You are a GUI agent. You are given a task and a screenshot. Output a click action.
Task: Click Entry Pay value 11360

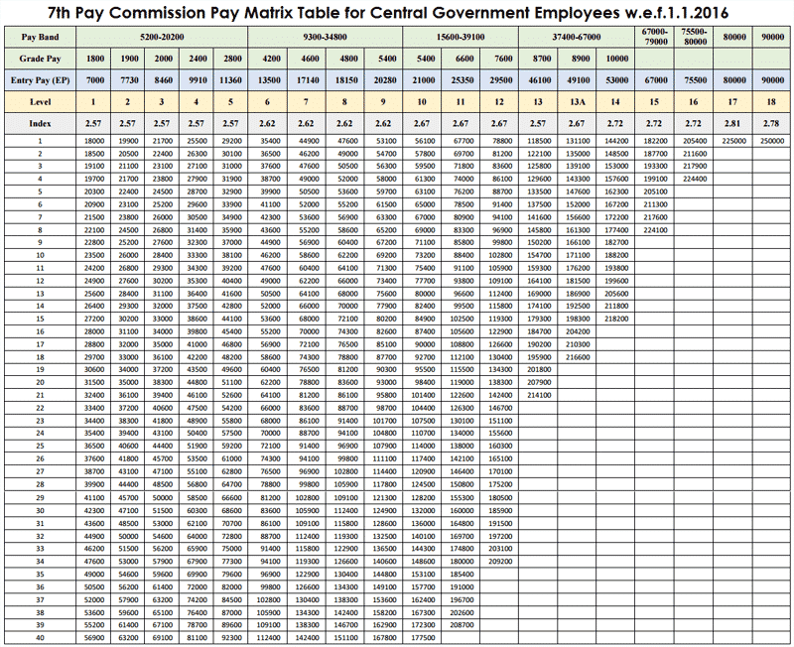click(230, 80)
